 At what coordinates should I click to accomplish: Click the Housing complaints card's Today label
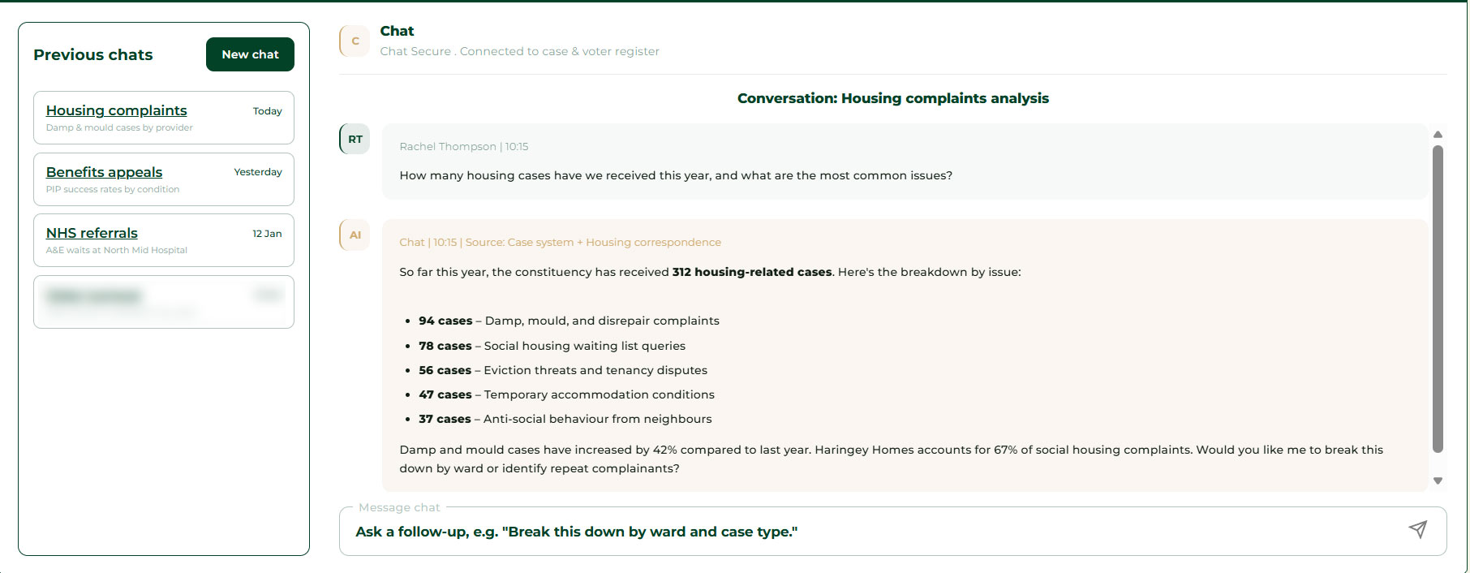(267, 111)
